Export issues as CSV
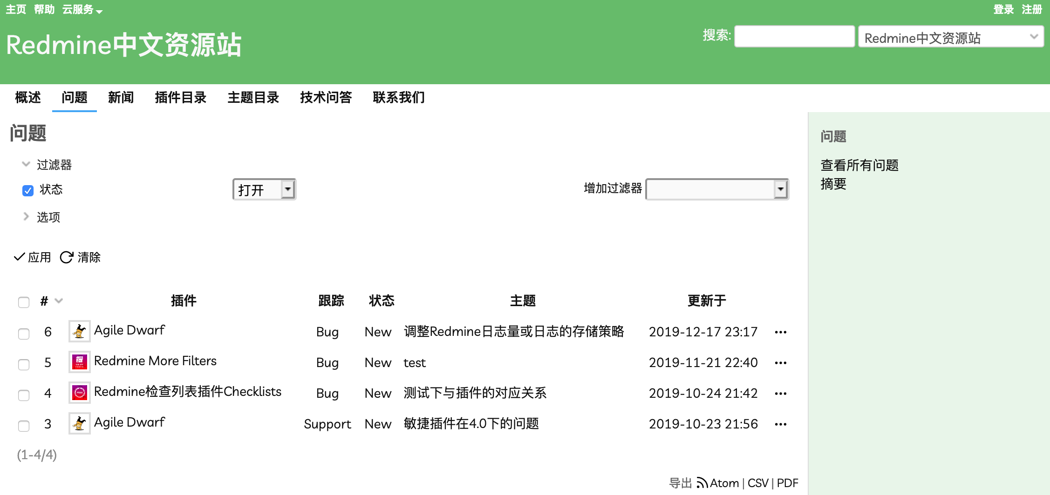 tap(758, 483)
